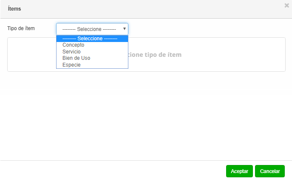
Task: Open the Tipo de ítem combo box
Action: coord(92,29)
